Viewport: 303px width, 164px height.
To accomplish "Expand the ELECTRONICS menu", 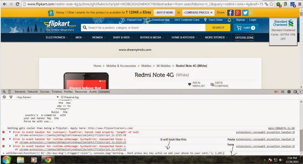I will [x=57, y=37].
